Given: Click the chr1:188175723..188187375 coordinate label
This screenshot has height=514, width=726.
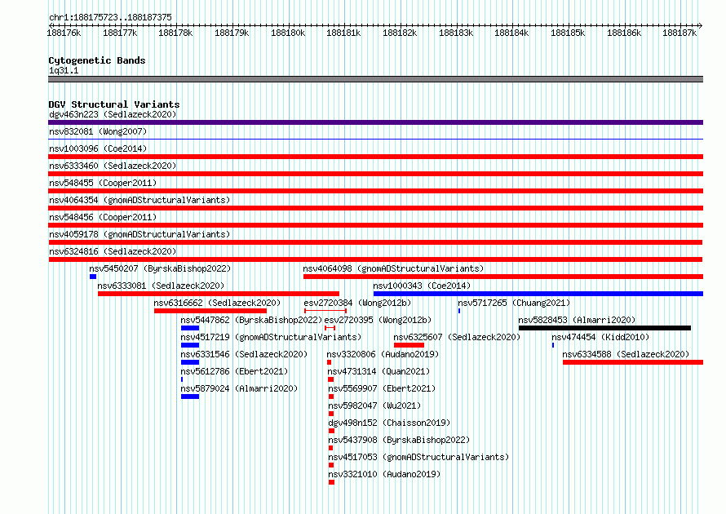Looking at the screenshot, I should click(110, 17).
